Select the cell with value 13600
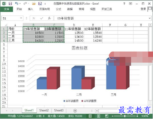The width and height of the screenshot is (153, 119). 74,37
